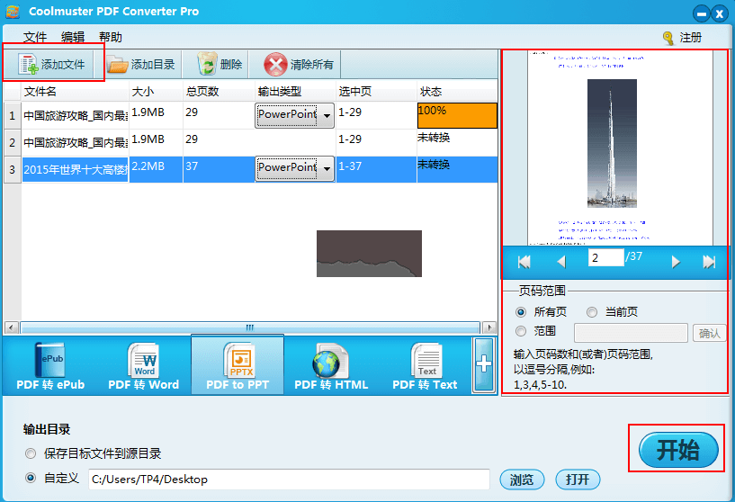
Task: Click the page range text input field
Action: point(631,333)
